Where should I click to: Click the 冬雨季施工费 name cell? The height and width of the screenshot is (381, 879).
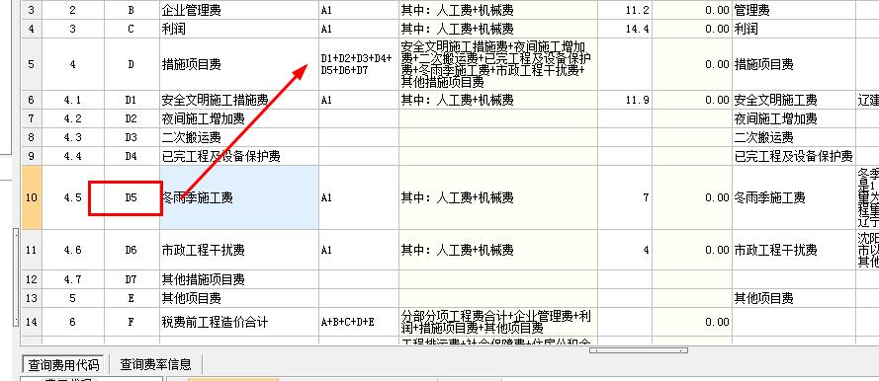[239, 197]
